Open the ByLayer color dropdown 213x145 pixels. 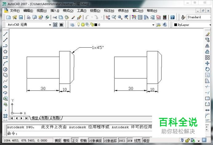[x=210, y=25]
